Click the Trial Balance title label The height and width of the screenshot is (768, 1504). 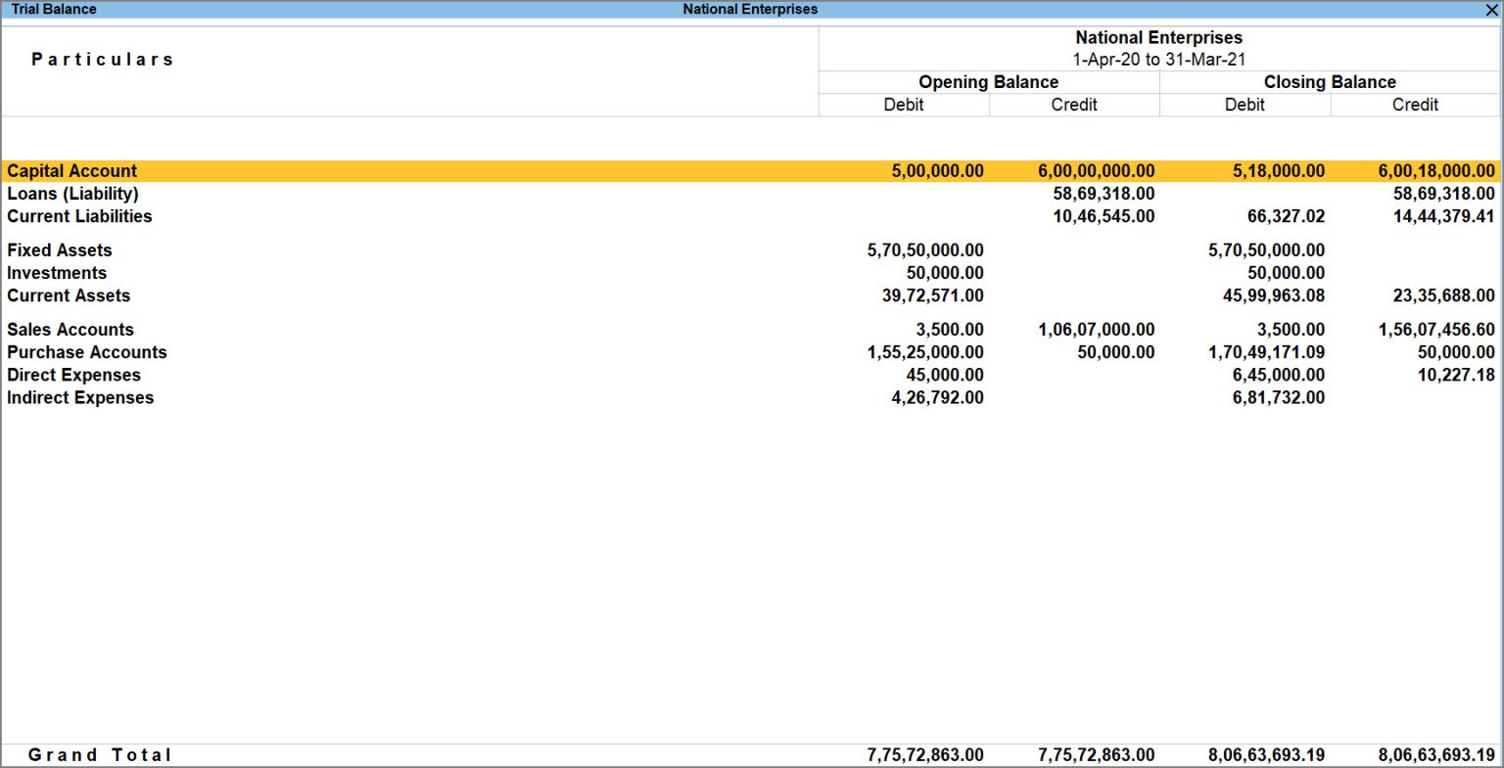(x=57, y=9)
